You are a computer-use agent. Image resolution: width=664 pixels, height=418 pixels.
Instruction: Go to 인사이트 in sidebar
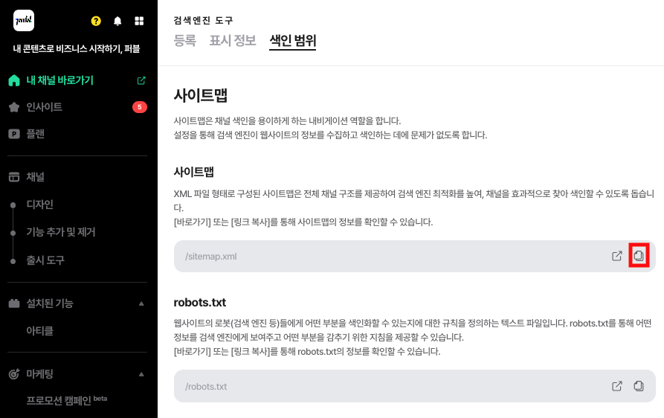(x=44, y=107)
